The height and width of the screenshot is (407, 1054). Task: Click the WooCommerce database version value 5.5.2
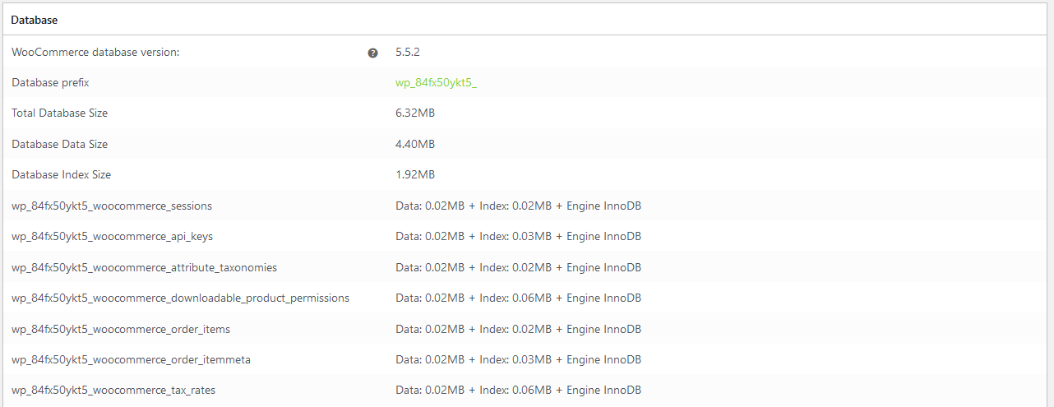pos(408,52)
